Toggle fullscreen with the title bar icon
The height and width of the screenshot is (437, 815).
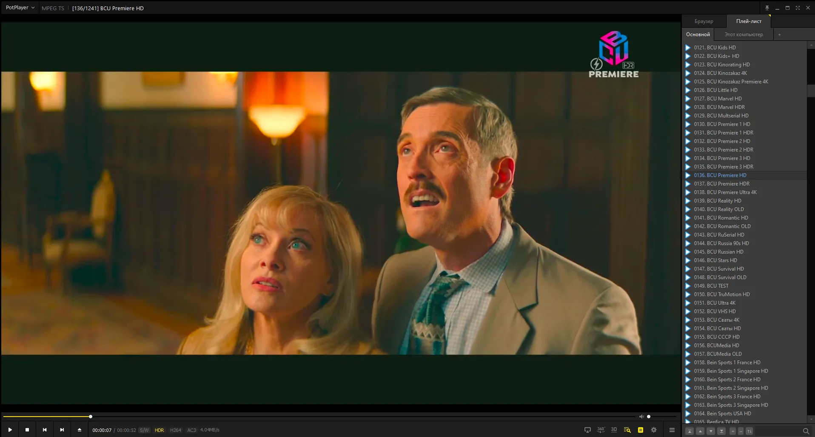(x=798, y=8)
